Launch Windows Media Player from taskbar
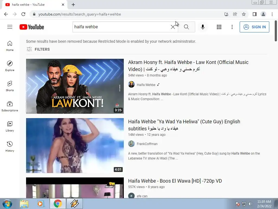The width and height of the screenshot is (278, 209). pos(40,204)
